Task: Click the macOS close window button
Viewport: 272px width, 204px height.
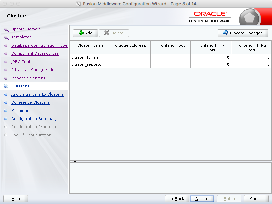Action: click(x=5, y=4)
